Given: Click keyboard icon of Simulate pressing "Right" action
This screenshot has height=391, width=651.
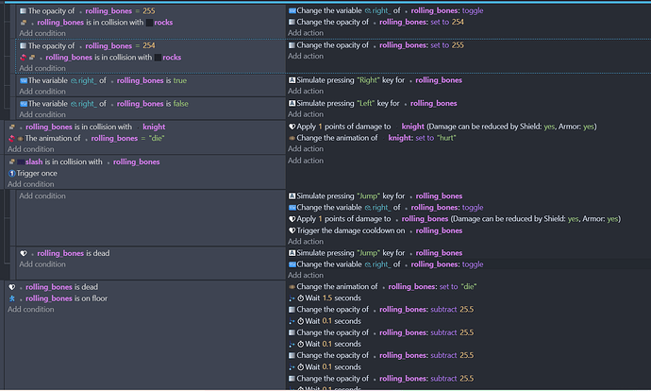Looking at the screenshot, I should pos(292,80).
